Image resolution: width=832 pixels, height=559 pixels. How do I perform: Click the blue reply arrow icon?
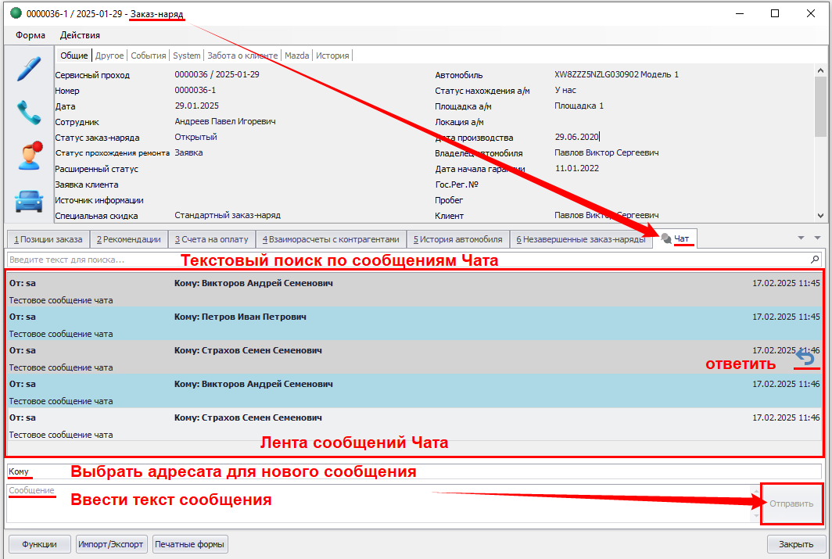805,358
